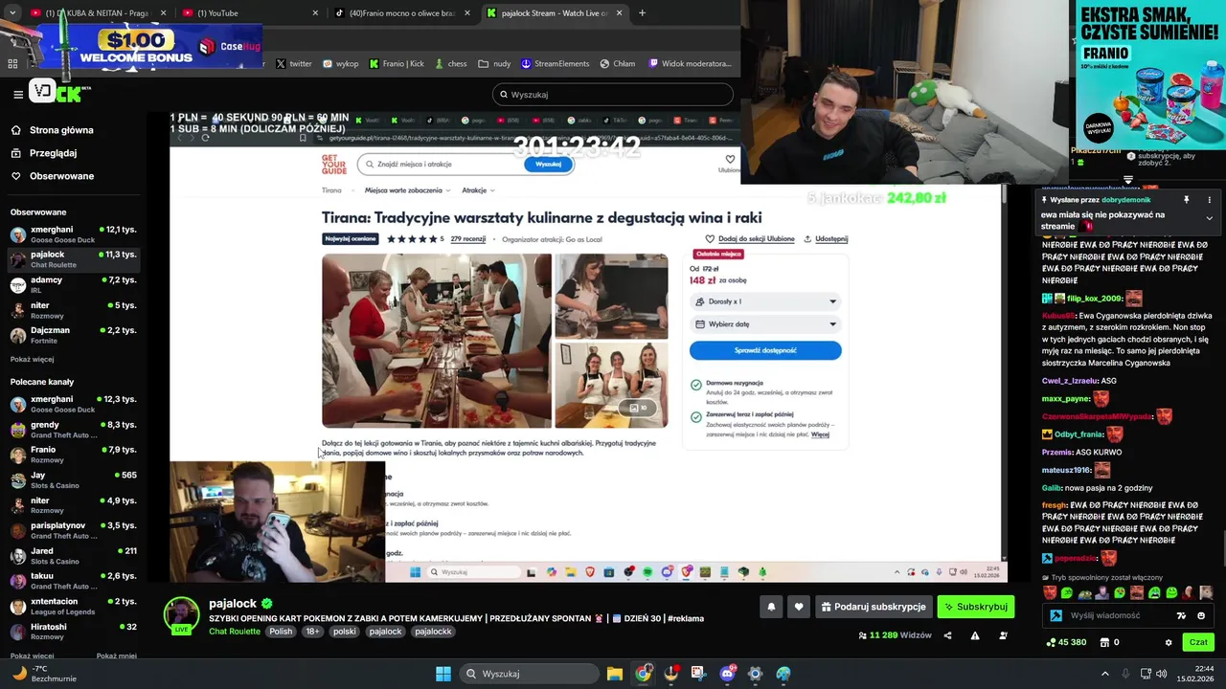Open the pajalock channel avatar

point(181,615)
